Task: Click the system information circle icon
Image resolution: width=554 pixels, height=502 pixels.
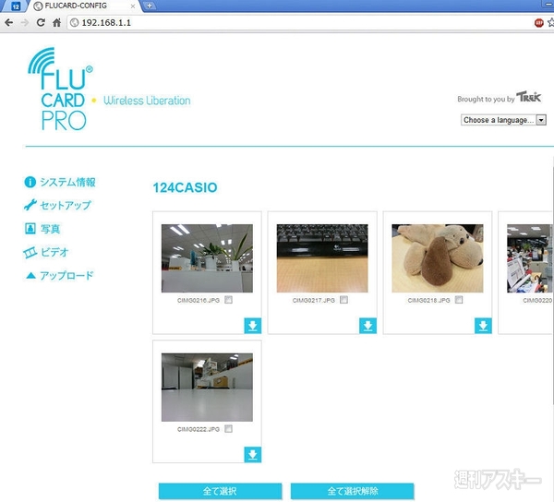Action: [x=30, y=182]
